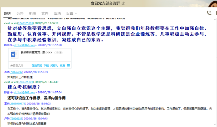Select the 聊天 chat tab
The image size is (217, 127).
[x=8, y=13]
